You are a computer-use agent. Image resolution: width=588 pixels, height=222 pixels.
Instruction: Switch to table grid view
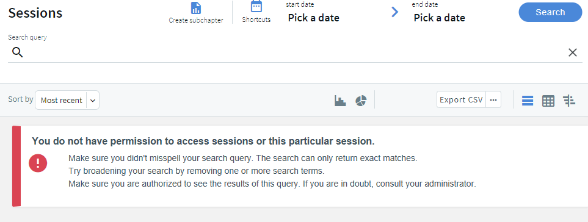pos(548,101)
